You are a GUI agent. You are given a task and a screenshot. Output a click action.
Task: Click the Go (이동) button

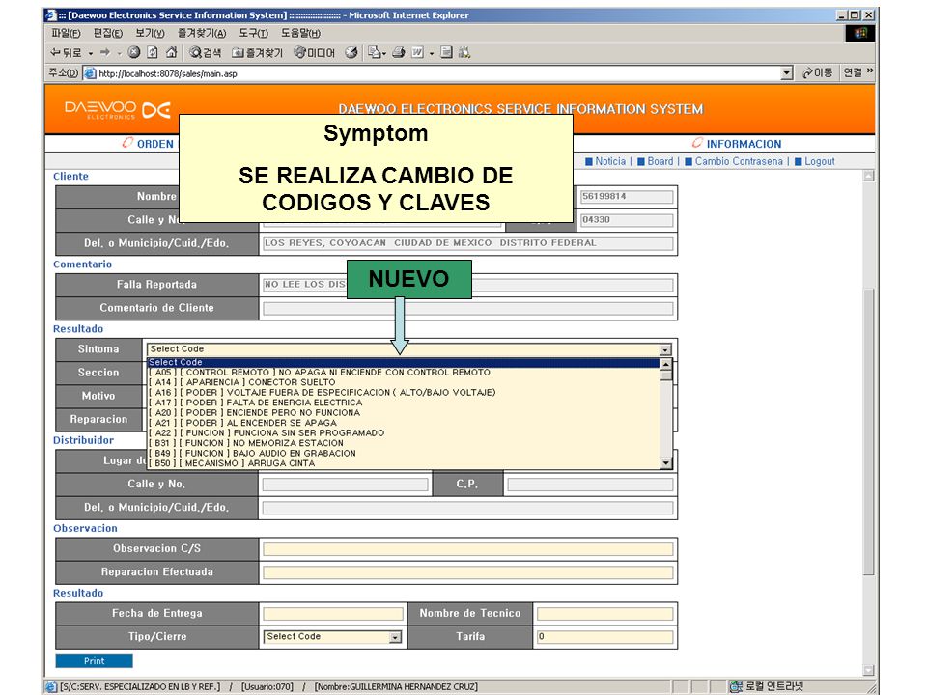[x=817, y=72]
